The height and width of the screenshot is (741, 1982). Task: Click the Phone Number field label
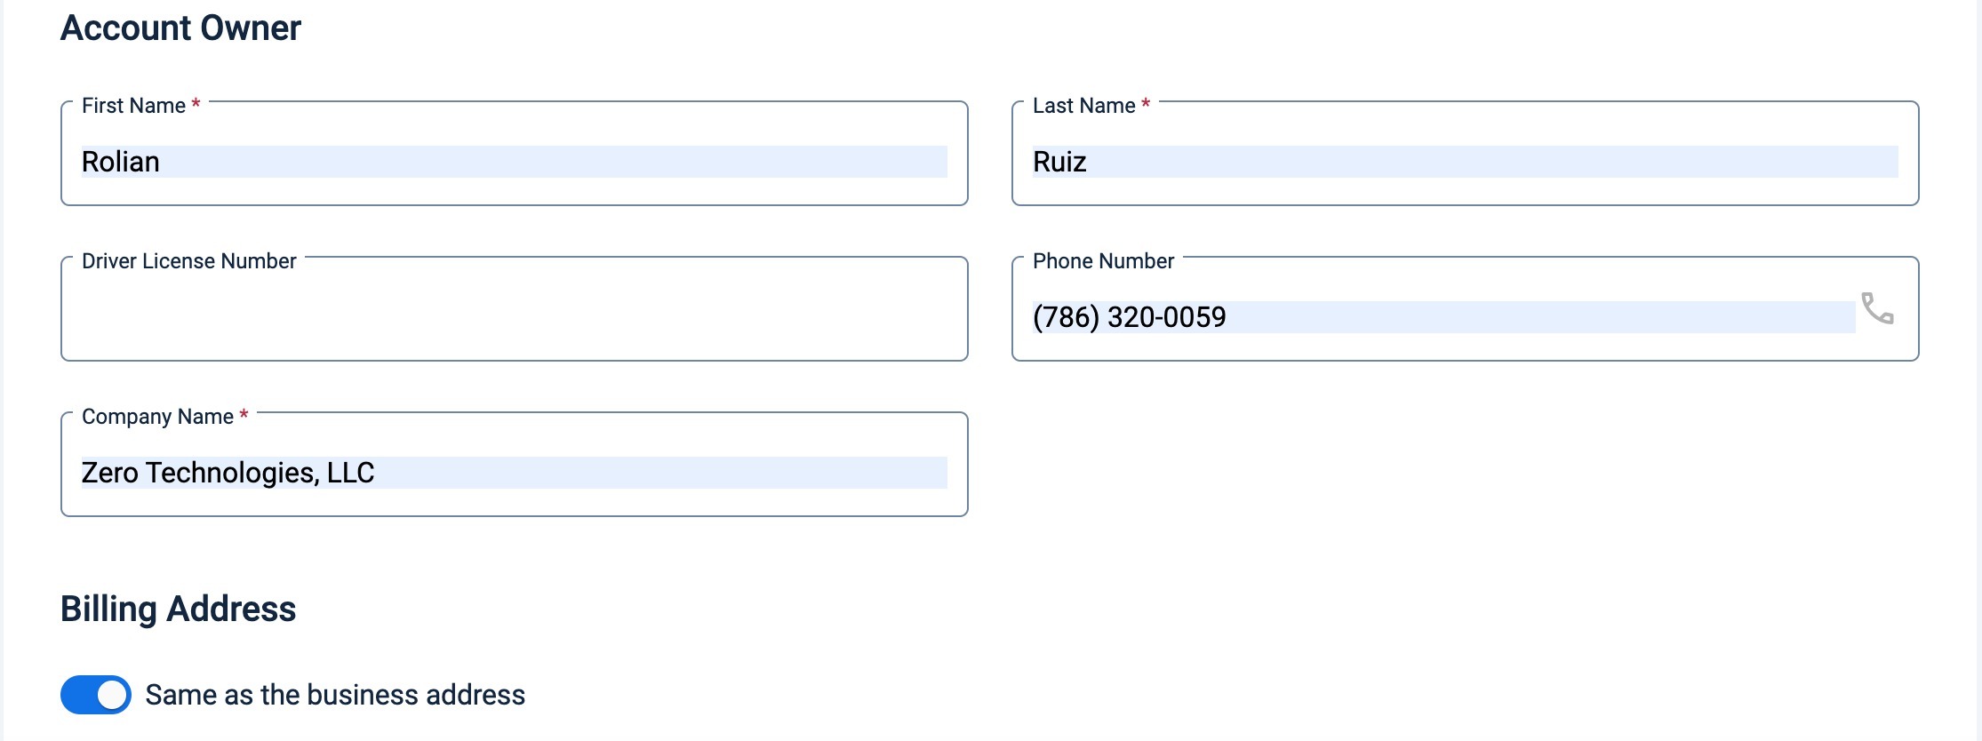(1103, 261)
